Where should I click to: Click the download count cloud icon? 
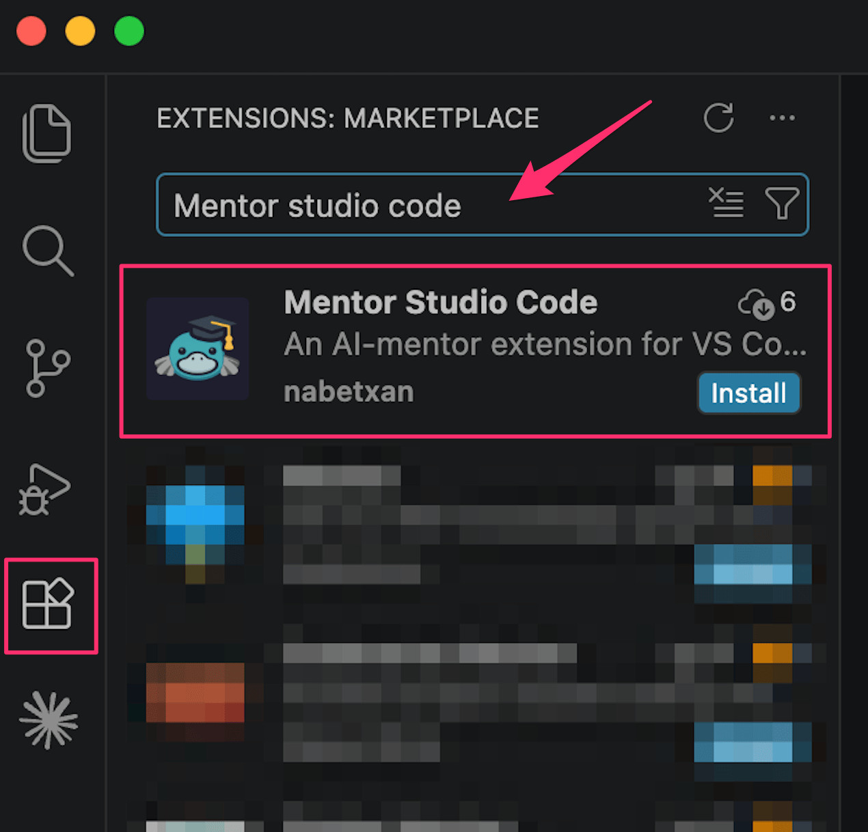point(756,304)
